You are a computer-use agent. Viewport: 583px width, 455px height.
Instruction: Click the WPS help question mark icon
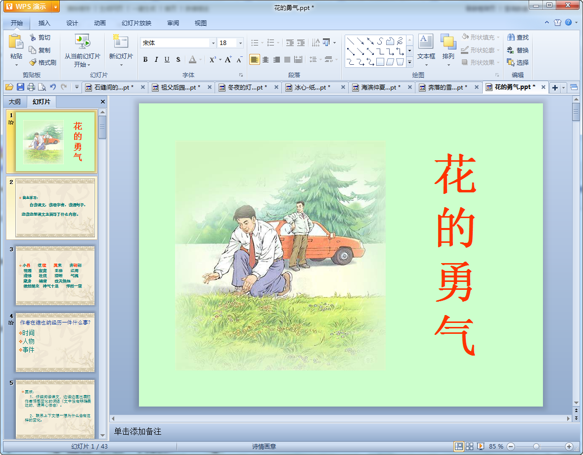tap(569, 22)
